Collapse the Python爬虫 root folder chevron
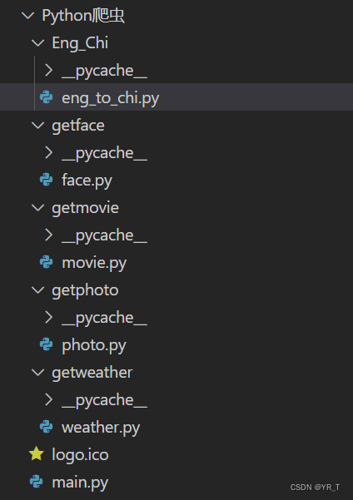 pos(28,15)
